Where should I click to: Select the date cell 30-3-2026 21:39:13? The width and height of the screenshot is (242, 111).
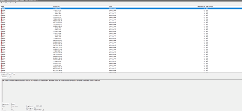coord(57,67)
